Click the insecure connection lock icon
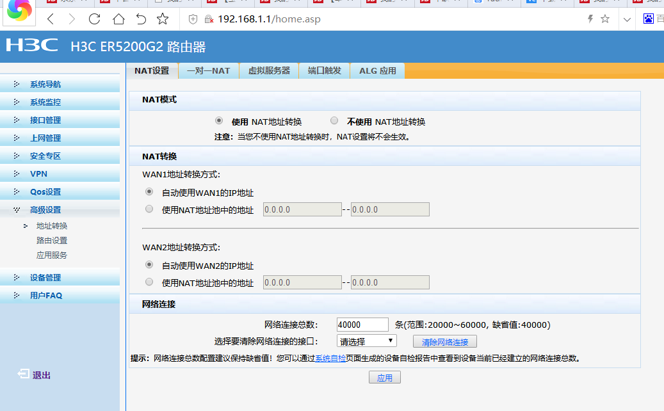The height and width of the screenshot is (411, 664). 208,19
